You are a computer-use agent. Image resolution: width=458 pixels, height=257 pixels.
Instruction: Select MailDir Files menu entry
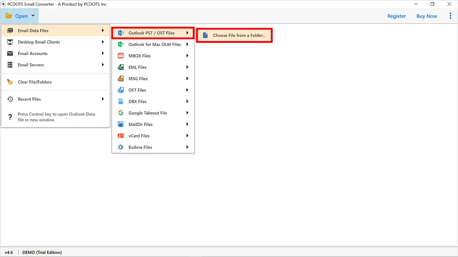pos(153,125)
